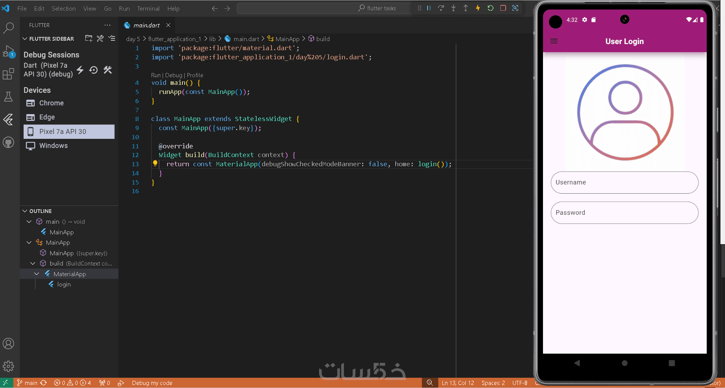Click the Profile CodeLens above main()
This screenshot has width=725, height=388.
[x=195, y=75]
